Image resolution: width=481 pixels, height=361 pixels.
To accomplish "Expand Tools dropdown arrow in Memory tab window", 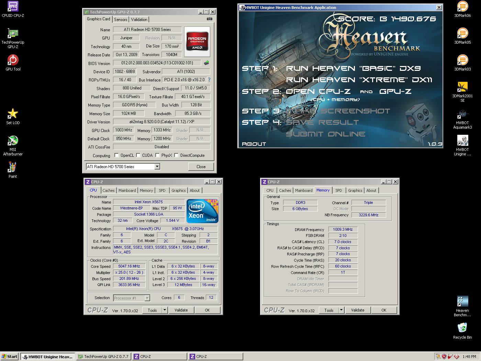I will pos(342,310).
